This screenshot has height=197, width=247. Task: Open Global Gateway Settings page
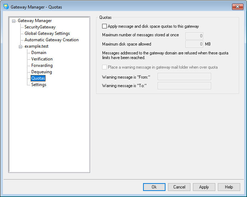[47, 33]
